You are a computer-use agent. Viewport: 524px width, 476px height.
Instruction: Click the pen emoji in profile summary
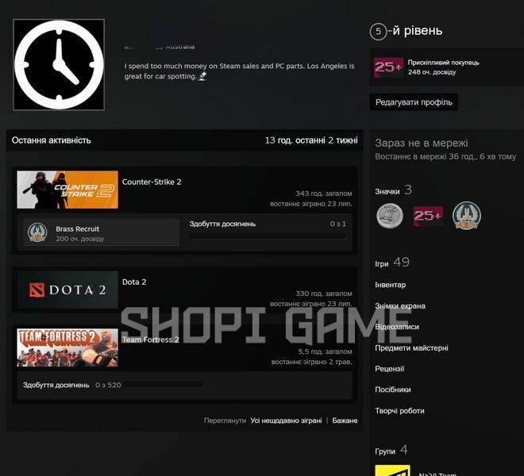tap(202, 76)
